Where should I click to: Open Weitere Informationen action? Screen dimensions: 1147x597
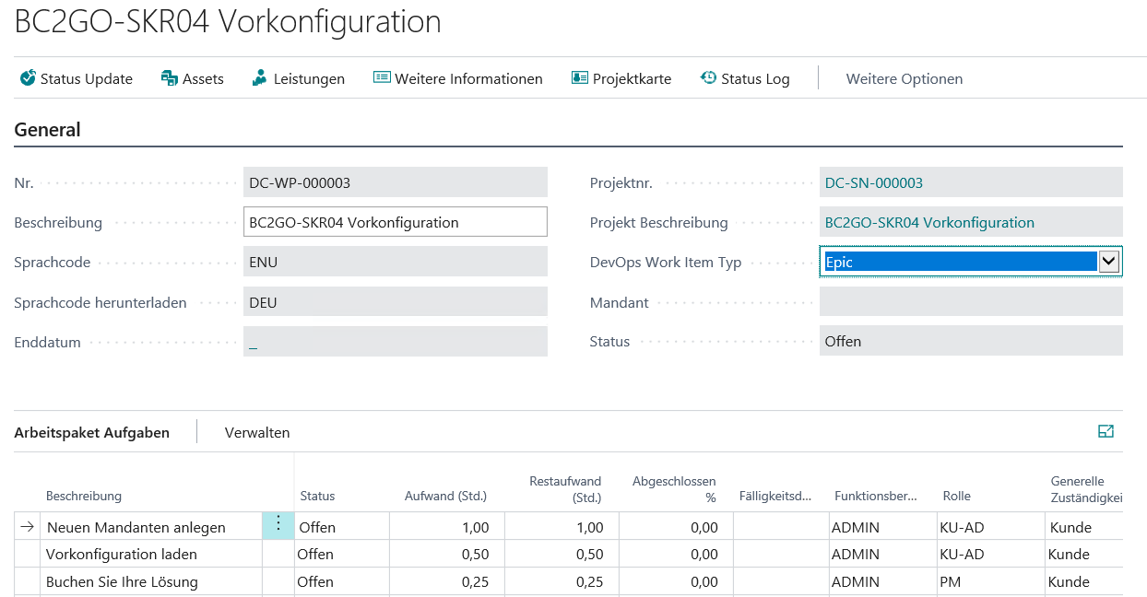pos(458,79)
